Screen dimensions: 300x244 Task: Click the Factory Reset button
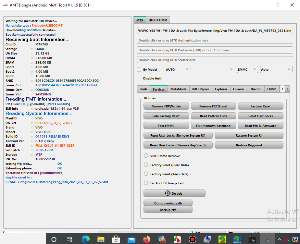(x=261, y=106)
